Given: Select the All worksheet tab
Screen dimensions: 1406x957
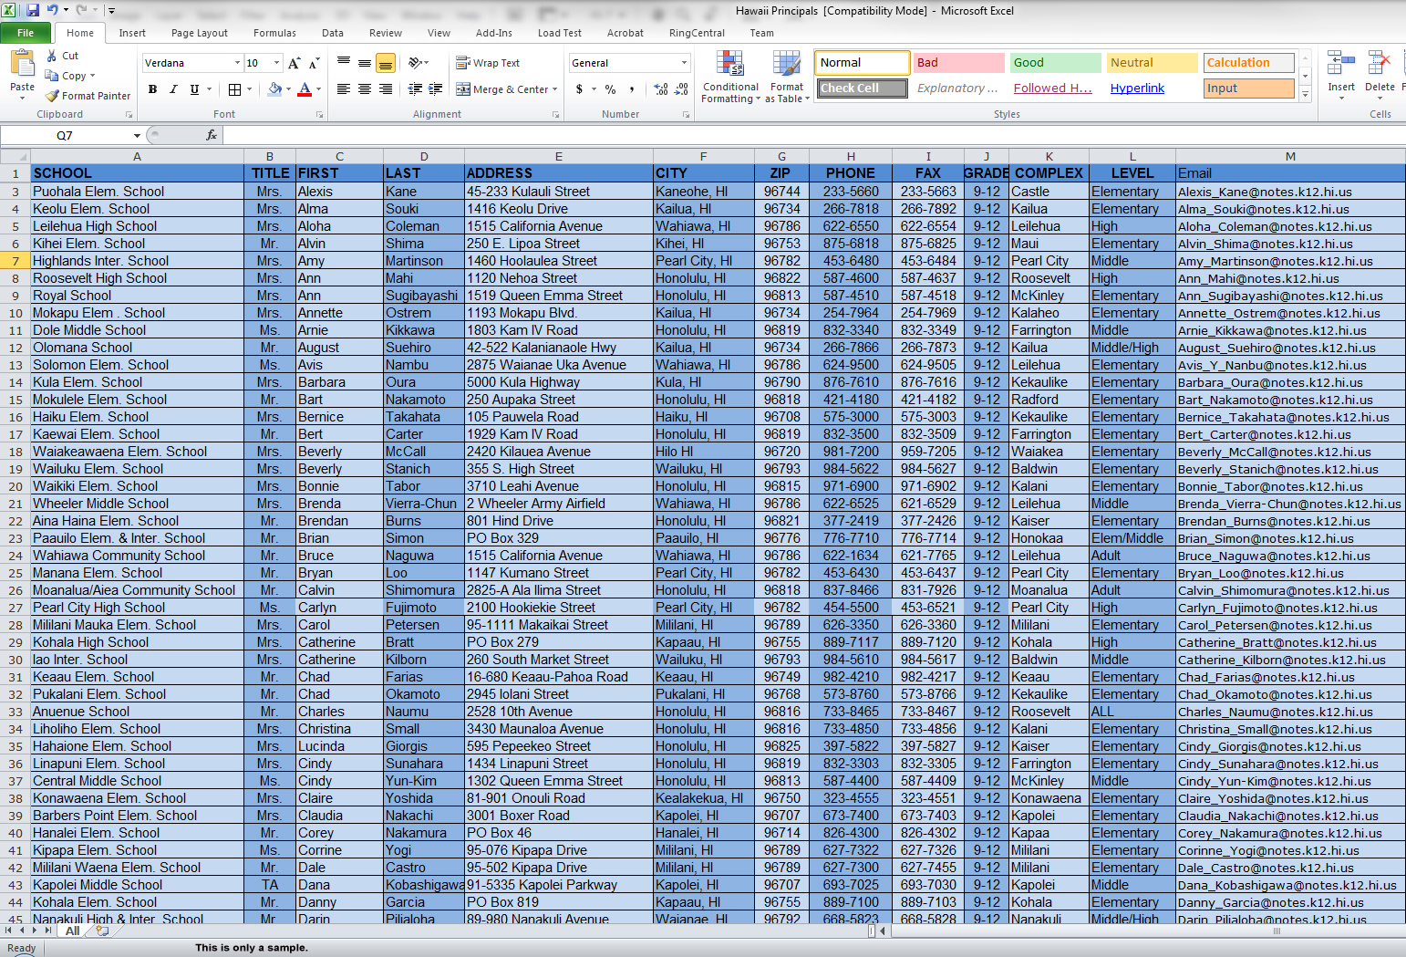Looking at the screenshot, I should tap(73, 931).
